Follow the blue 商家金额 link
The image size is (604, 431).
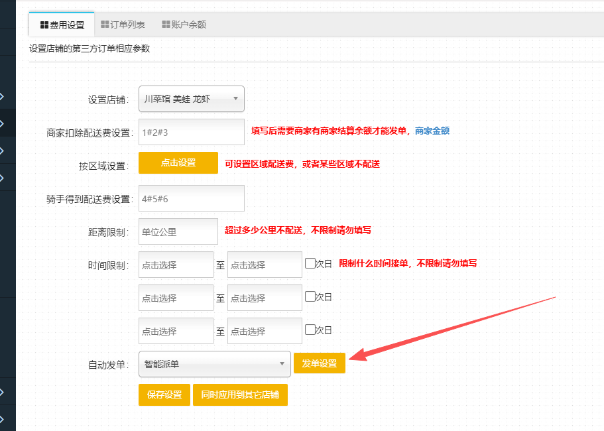click(432, 131)
